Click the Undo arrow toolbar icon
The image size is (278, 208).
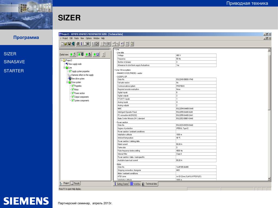[122, 44]
